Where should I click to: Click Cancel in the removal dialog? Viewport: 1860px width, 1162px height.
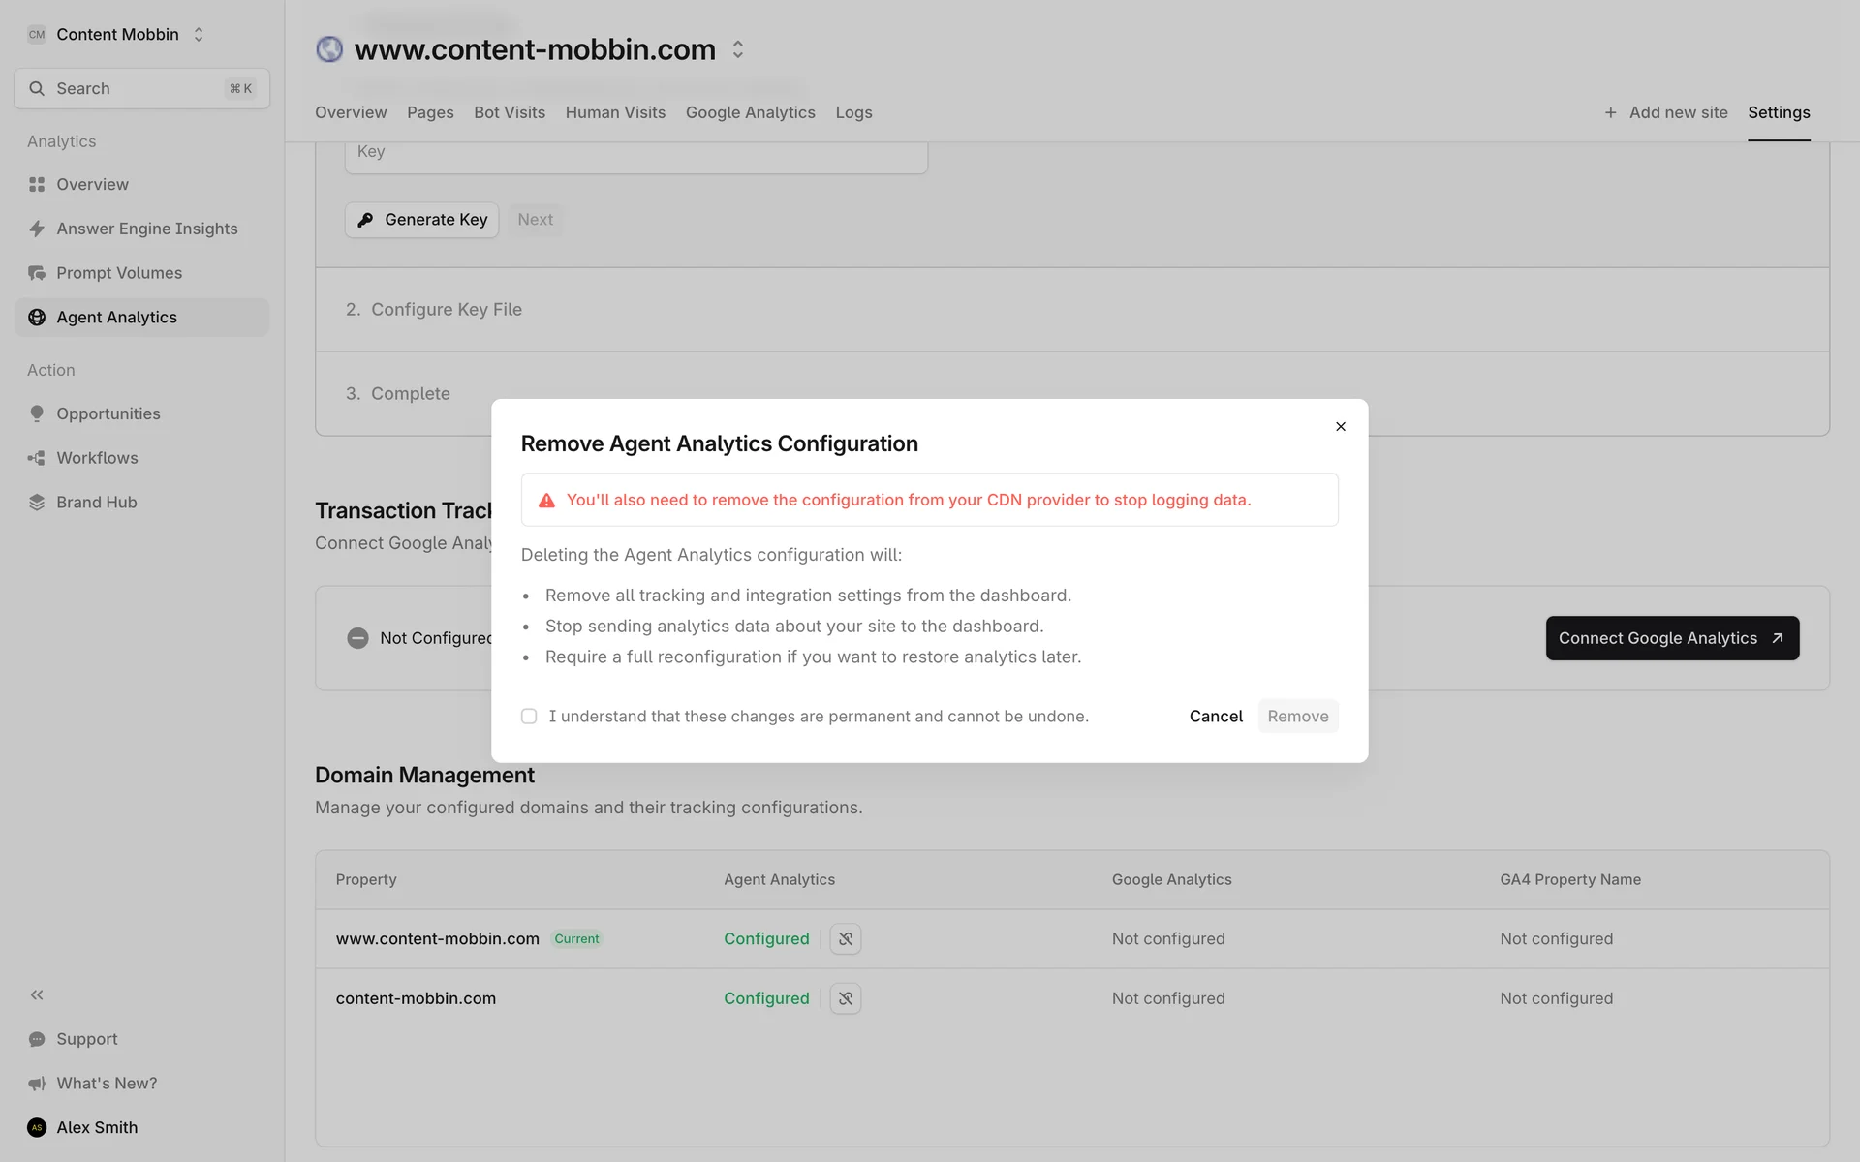[1216, 717]
